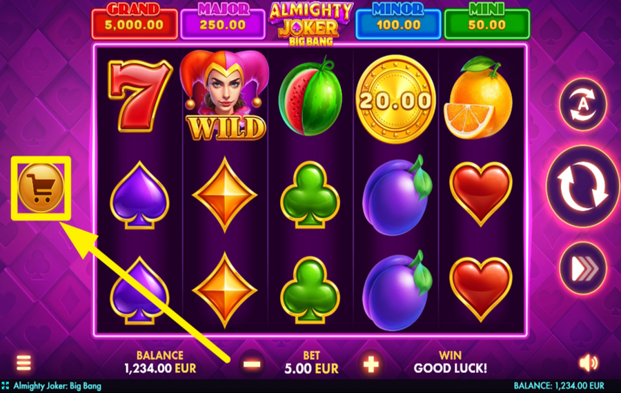Click the 5.00 EUR bet amount

tap(311, 369)
